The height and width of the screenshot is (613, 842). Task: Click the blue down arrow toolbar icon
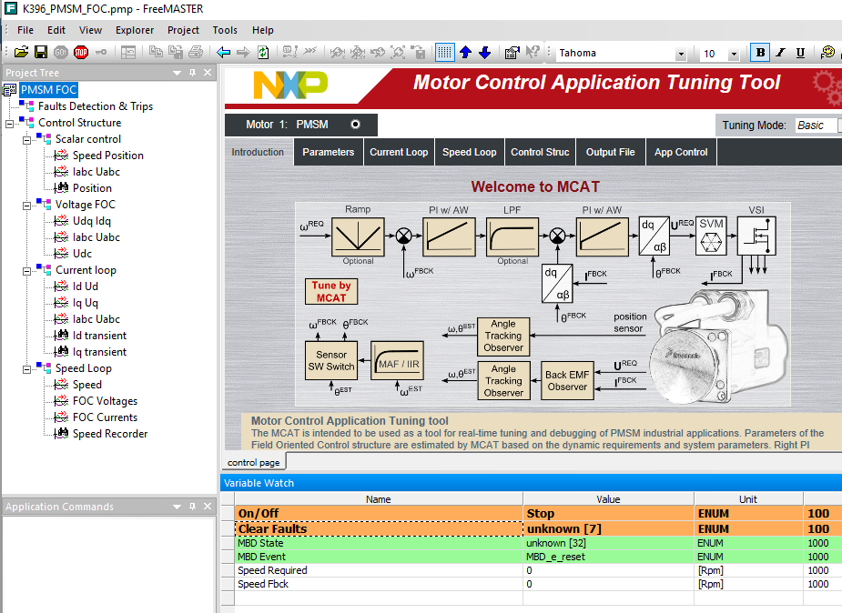(485, 52)
